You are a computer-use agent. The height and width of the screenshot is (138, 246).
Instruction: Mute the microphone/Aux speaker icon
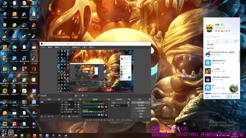[x=102, y=107]
